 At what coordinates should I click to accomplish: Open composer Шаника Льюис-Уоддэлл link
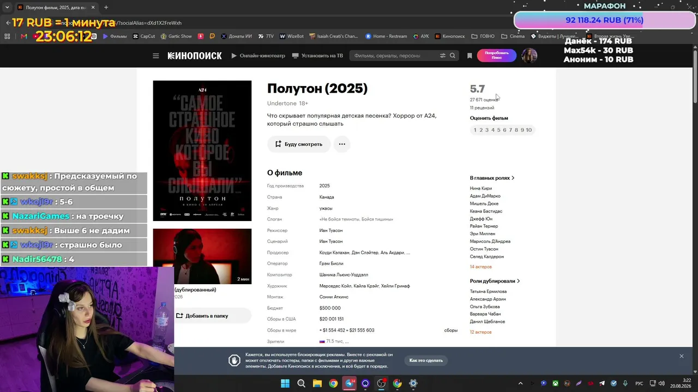click(x=344, y=275)
